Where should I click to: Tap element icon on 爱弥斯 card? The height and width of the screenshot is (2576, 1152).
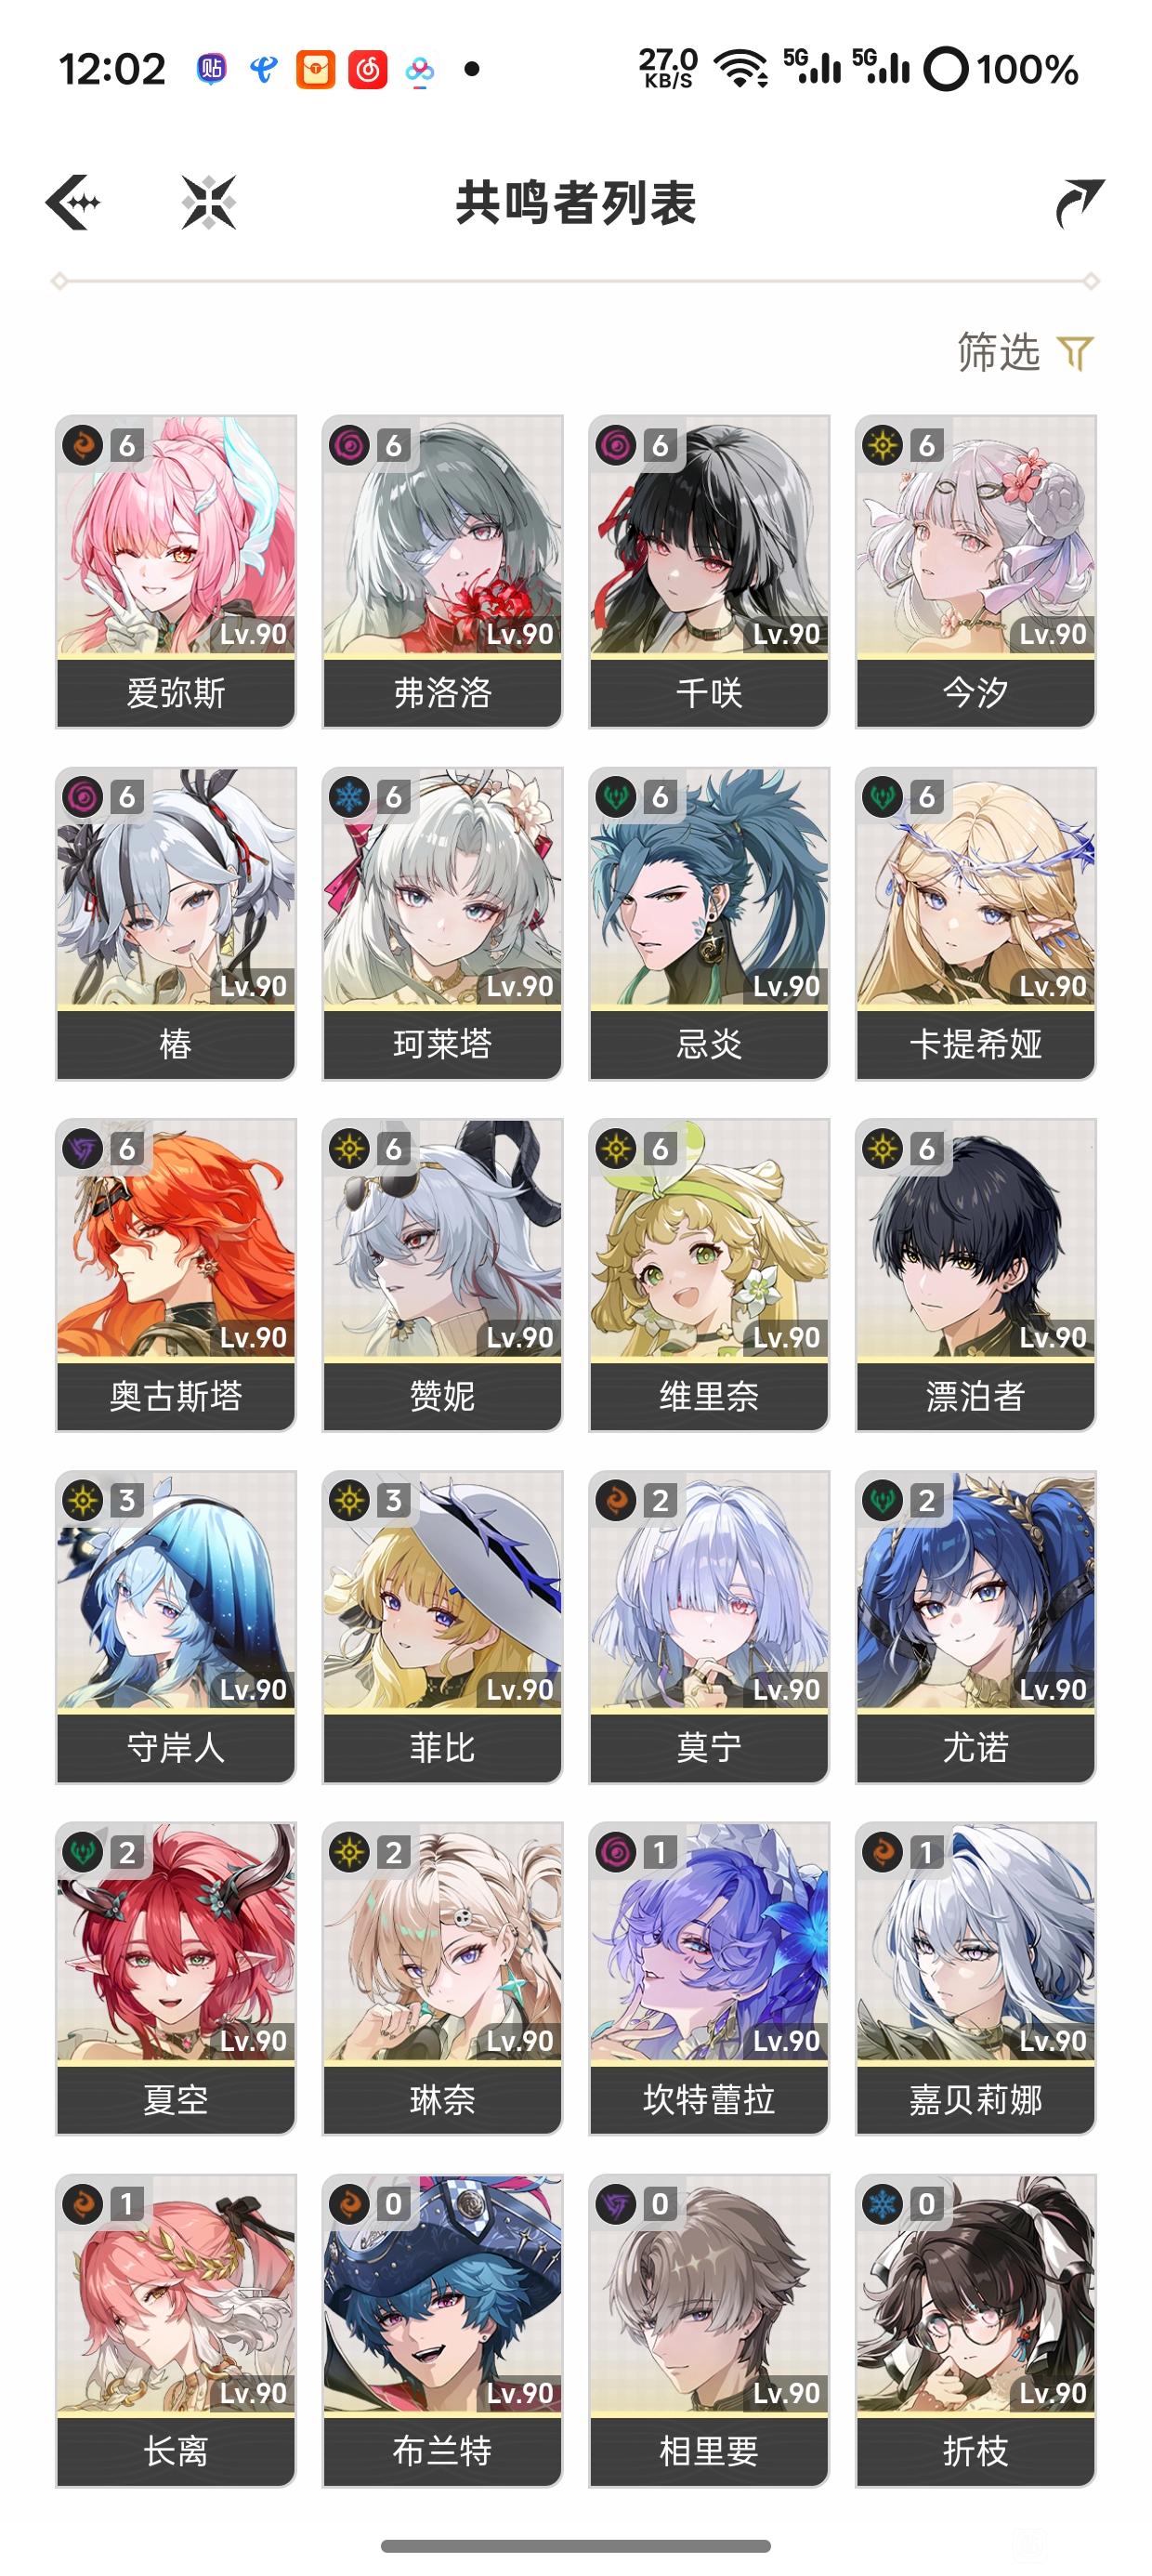click(83, 445)
